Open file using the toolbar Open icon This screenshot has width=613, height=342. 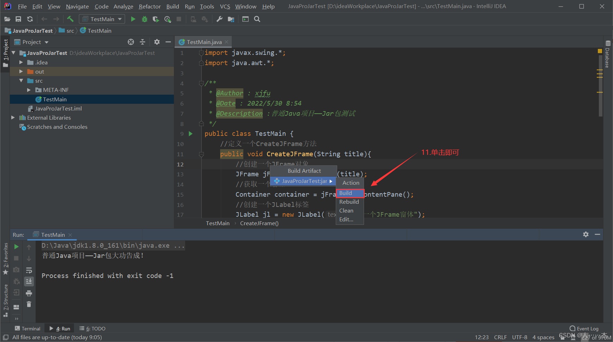[x=7, y=19]
